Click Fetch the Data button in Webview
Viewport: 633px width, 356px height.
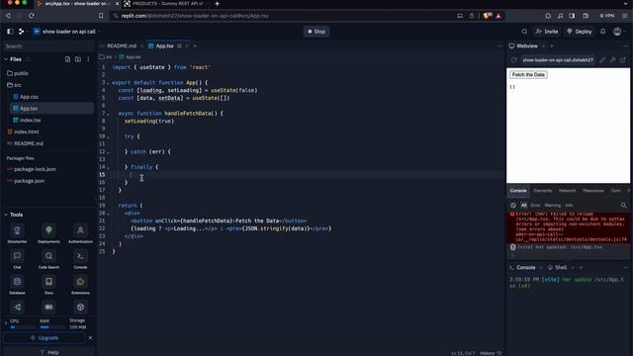[x=528, y=75]
